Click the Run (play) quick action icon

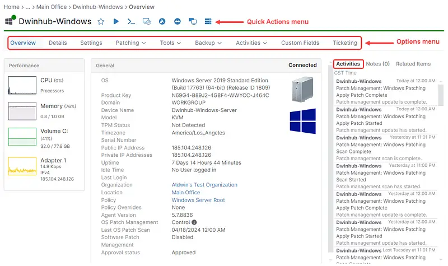116,22
